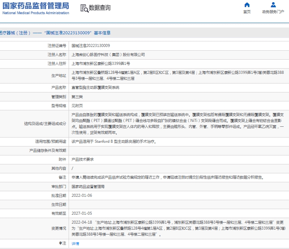Screen dimensions: 289x249
Task: Click the 注 lightbulb note icon
Action: (60, 243)
